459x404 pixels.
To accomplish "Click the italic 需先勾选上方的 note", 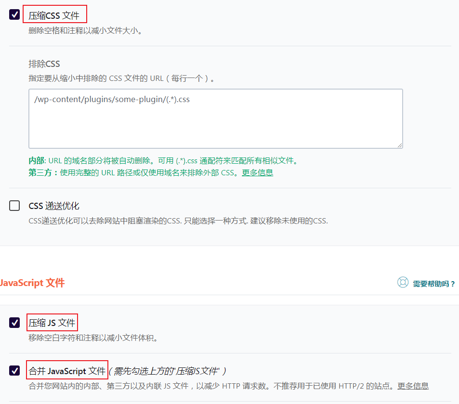I will pos(167,371).
